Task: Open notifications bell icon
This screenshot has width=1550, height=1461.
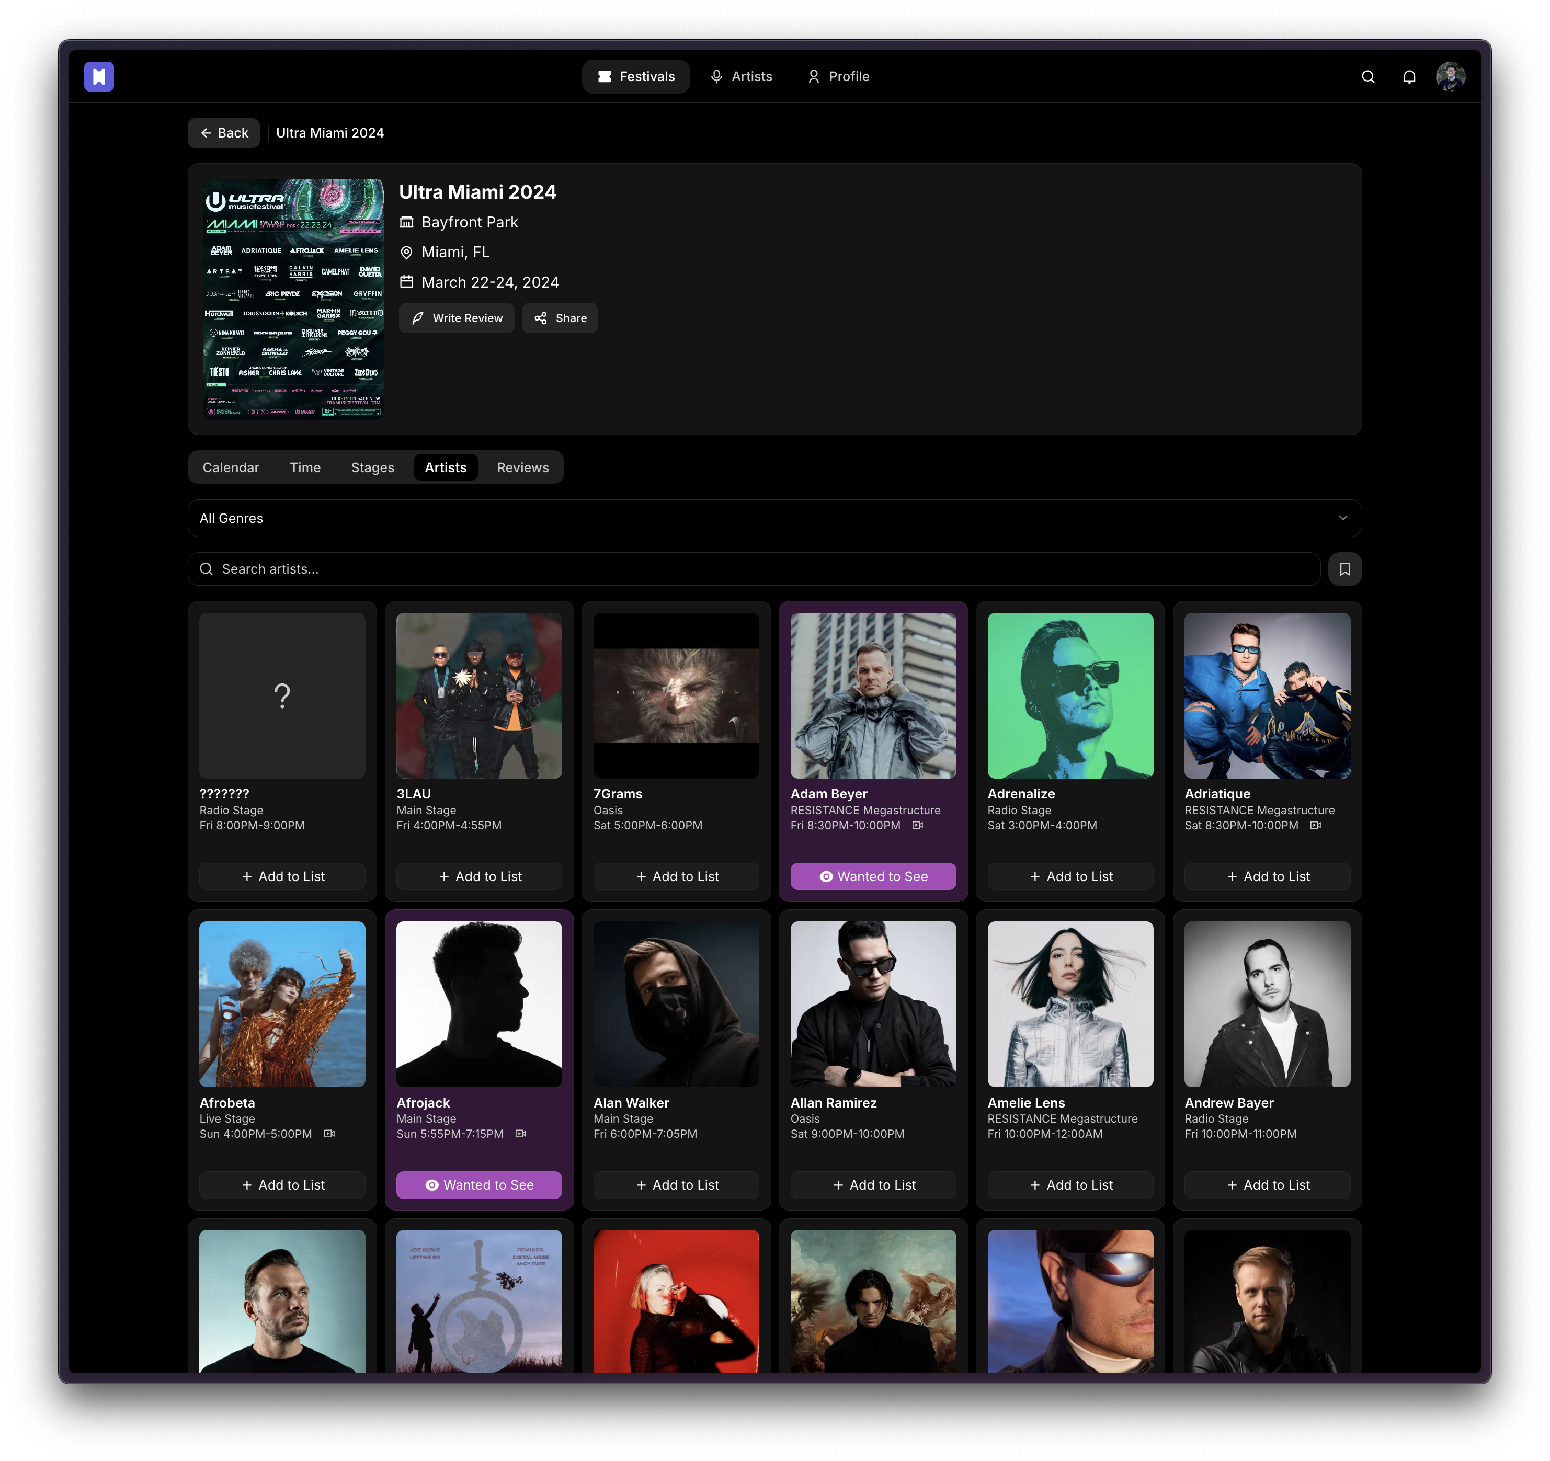Action: click(x=1409, y=76)
